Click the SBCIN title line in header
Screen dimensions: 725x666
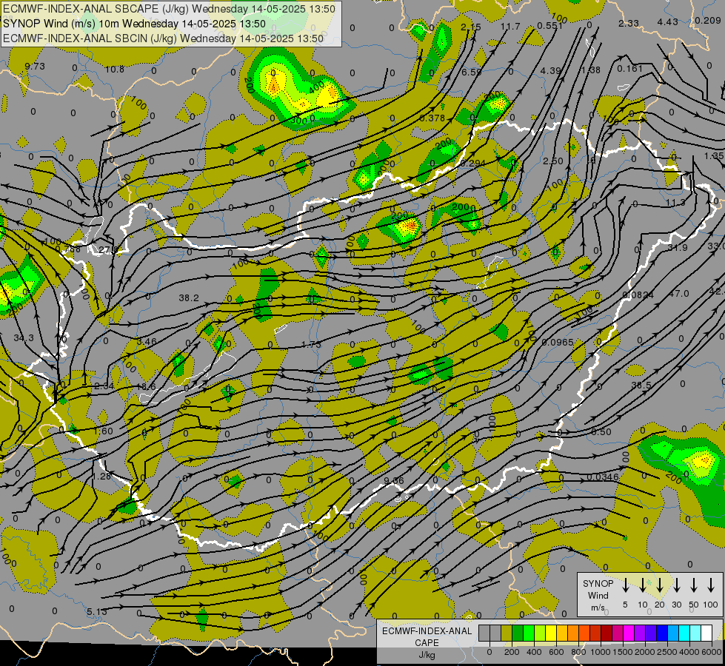coord(163,38)
